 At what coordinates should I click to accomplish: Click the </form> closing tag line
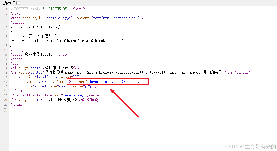pyautogui.click(x=17, y=91)
